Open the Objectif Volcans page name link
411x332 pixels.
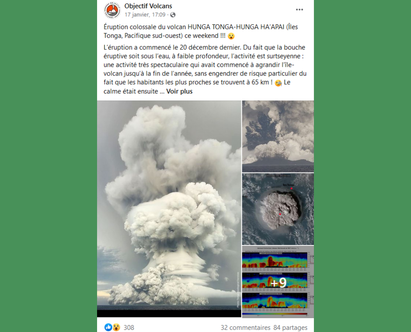tap(148, 6)
